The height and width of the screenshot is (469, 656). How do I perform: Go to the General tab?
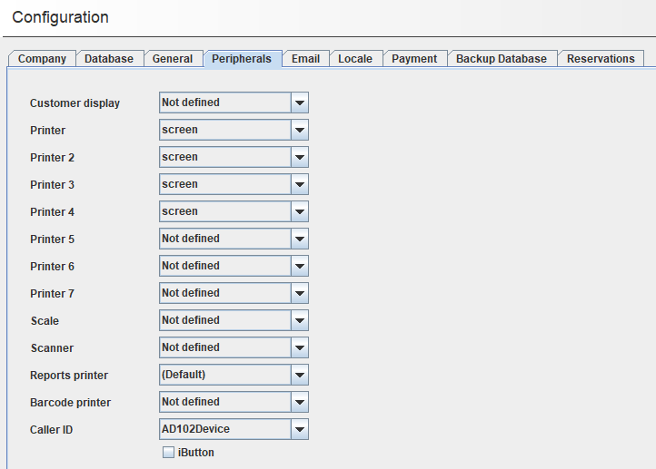(173, 59)
